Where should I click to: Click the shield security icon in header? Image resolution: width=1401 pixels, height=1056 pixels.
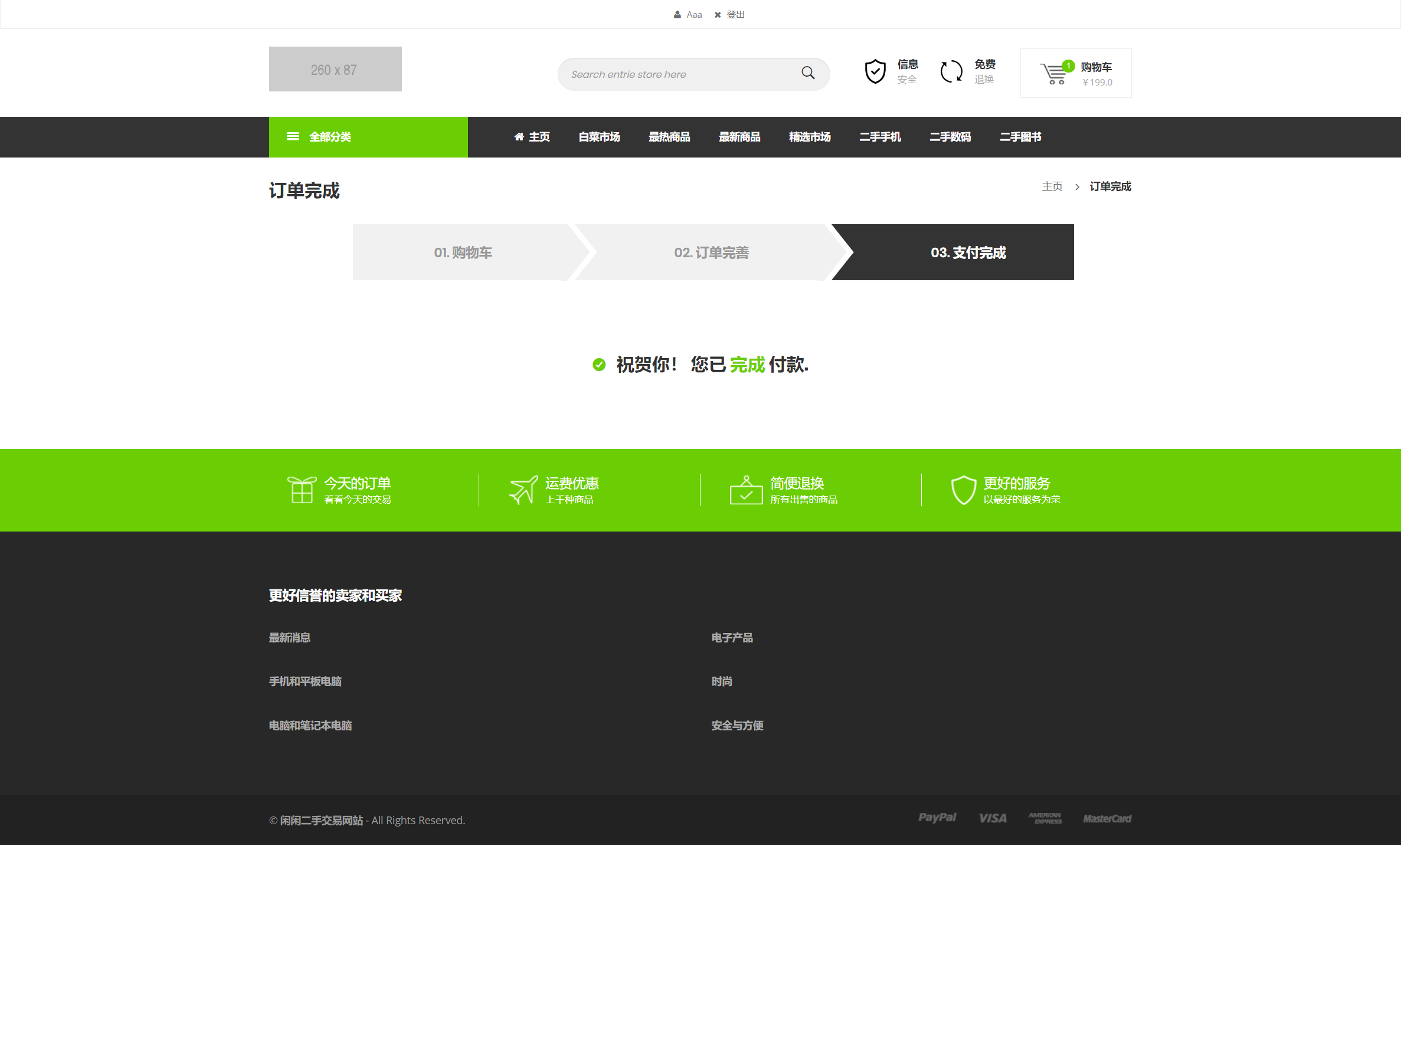(x=875, y=71)
